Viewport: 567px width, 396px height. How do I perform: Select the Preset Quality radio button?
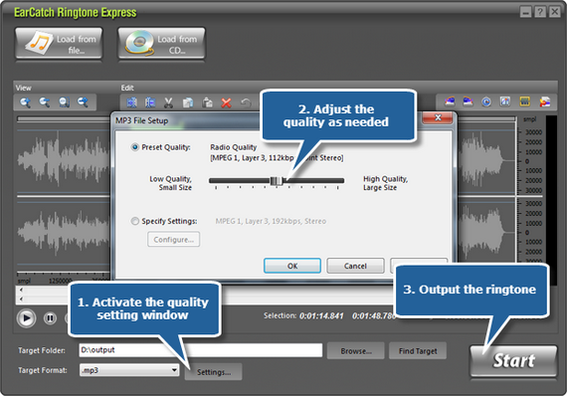[x=135, y=147]
